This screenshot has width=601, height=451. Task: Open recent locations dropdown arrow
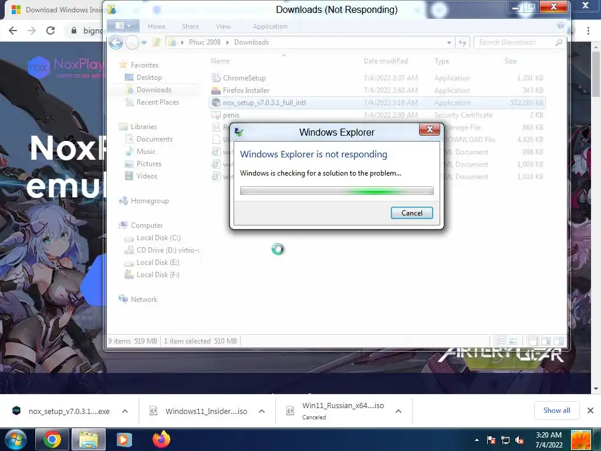[x=144, y=42]
